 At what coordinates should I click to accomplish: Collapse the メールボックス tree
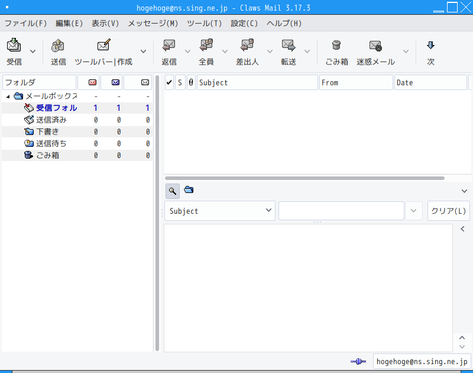click(8, 97)
